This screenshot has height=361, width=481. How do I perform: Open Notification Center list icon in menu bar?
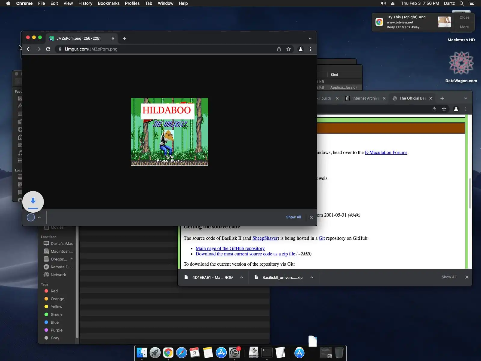(471, 3)
